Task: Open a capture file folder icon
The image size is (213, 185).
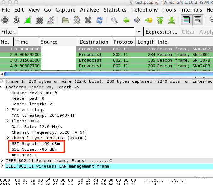Action: coord(66,20)
